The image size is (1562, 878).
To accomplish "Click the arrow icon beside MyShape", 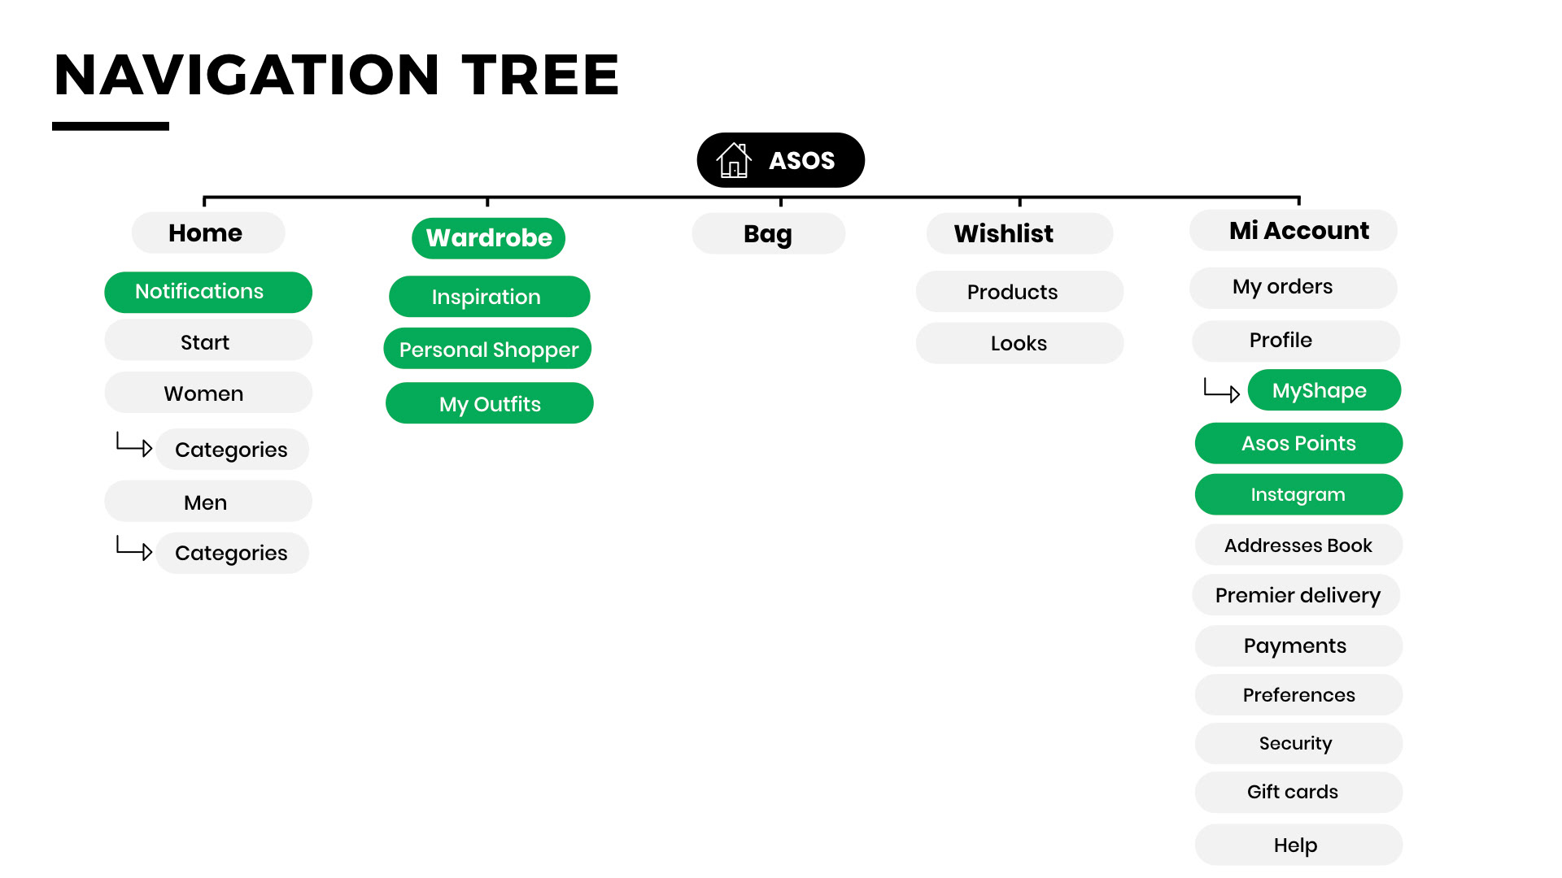I will pyautogui.click(x=1222, y=390).
